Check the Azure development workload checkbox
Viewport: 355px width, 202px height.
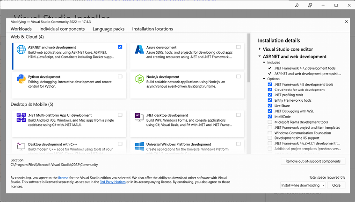pos(238,47)
